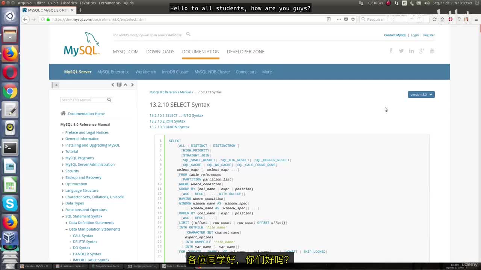Screen dimensions: 481x270
Task: Collapse the manual sidebar with the arrow toggle
Action: coord(56,85)
